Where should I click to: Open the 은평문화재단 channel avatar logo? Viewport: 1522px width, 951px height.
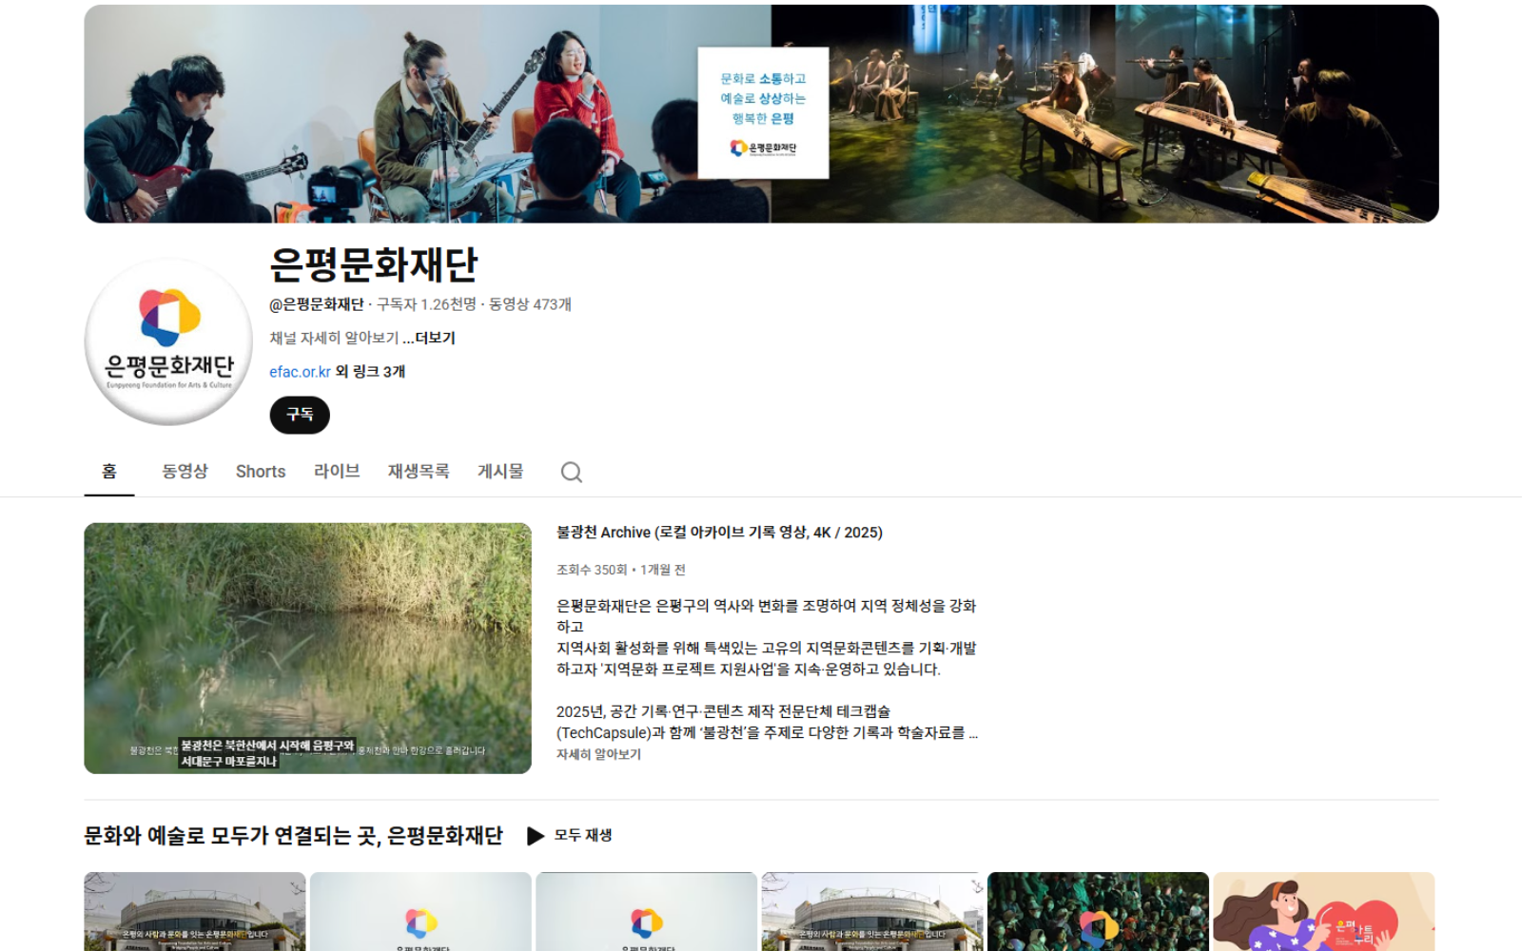pos(168,341)
